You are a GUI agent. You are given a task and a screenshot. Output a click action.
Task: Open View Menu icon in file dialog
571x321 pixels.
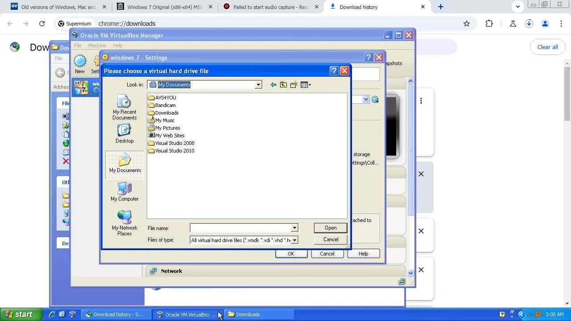click(306, 85)
